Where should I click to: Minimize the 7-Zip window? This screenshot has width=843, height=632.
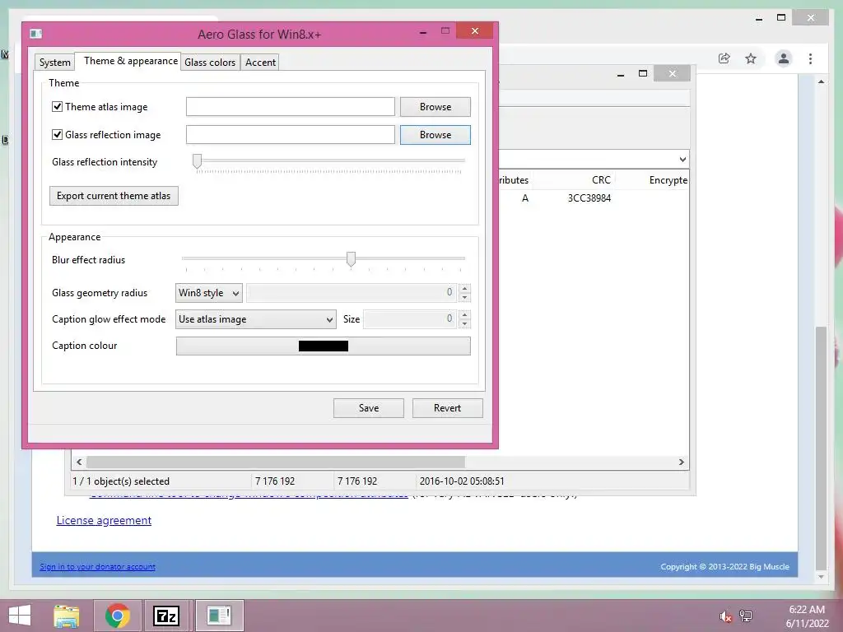(x=621, y=74)
